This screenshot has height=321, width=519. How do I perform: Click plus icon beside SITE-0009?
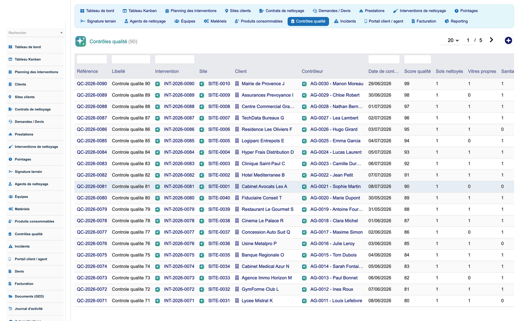(x=202, y=95)
